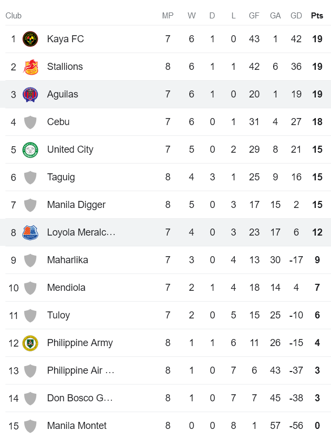Open the Kaya FC team page
The width and height of the screenshot is (331, 443).
point(65,38)
